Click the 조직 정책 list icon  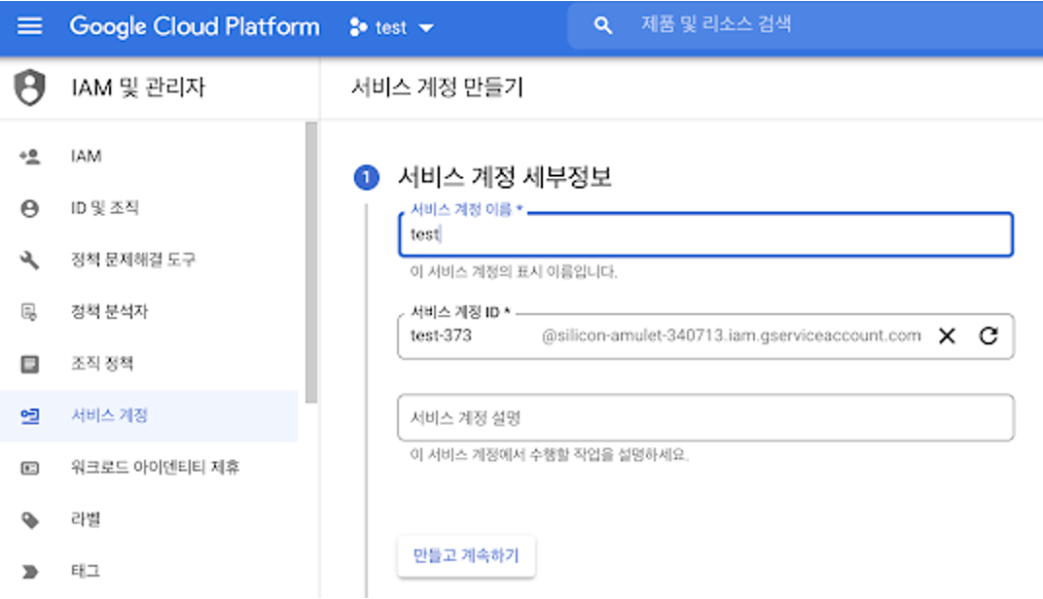coord(30,364)
